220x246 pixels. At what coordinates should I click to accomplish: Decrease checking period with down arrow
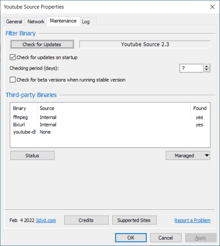coord(207,70)
